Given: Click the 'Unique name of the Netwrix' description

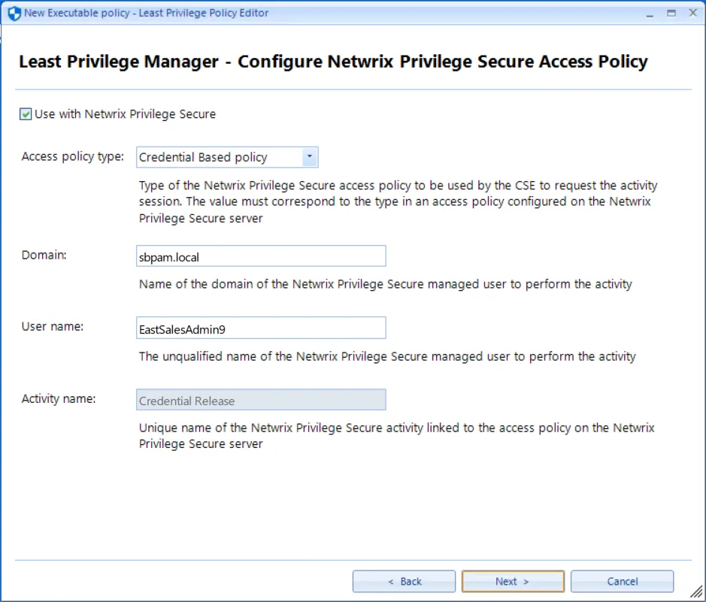Looking at the screenshot, I should point(397,435).
